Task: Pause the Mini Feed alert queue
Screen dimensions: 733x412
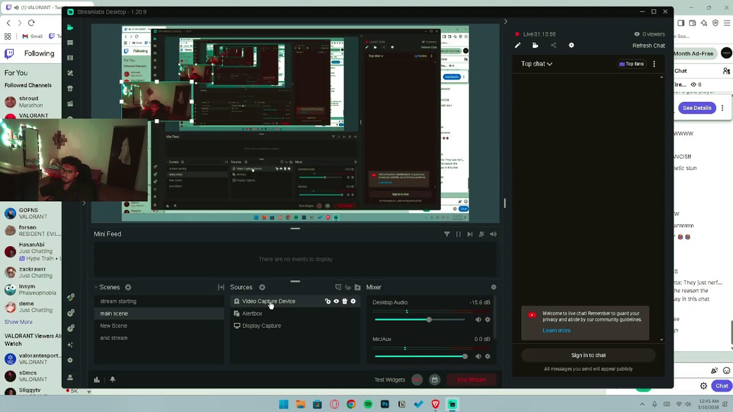Action: click(x=458, y=234)
